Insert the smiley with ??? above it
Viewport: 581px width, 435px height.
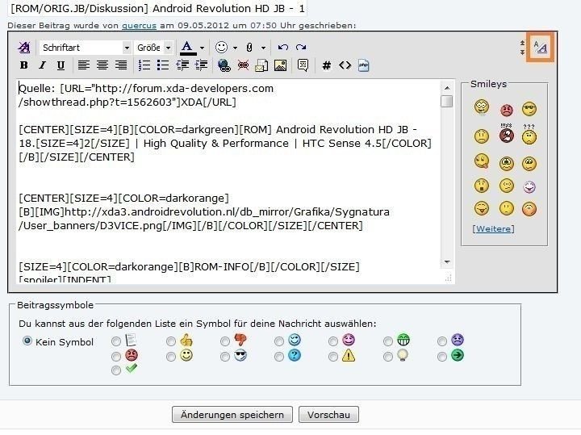coord(529,135)
